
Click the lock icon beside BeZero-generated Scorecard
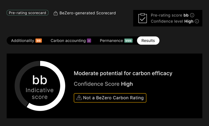tap(56, 13)
